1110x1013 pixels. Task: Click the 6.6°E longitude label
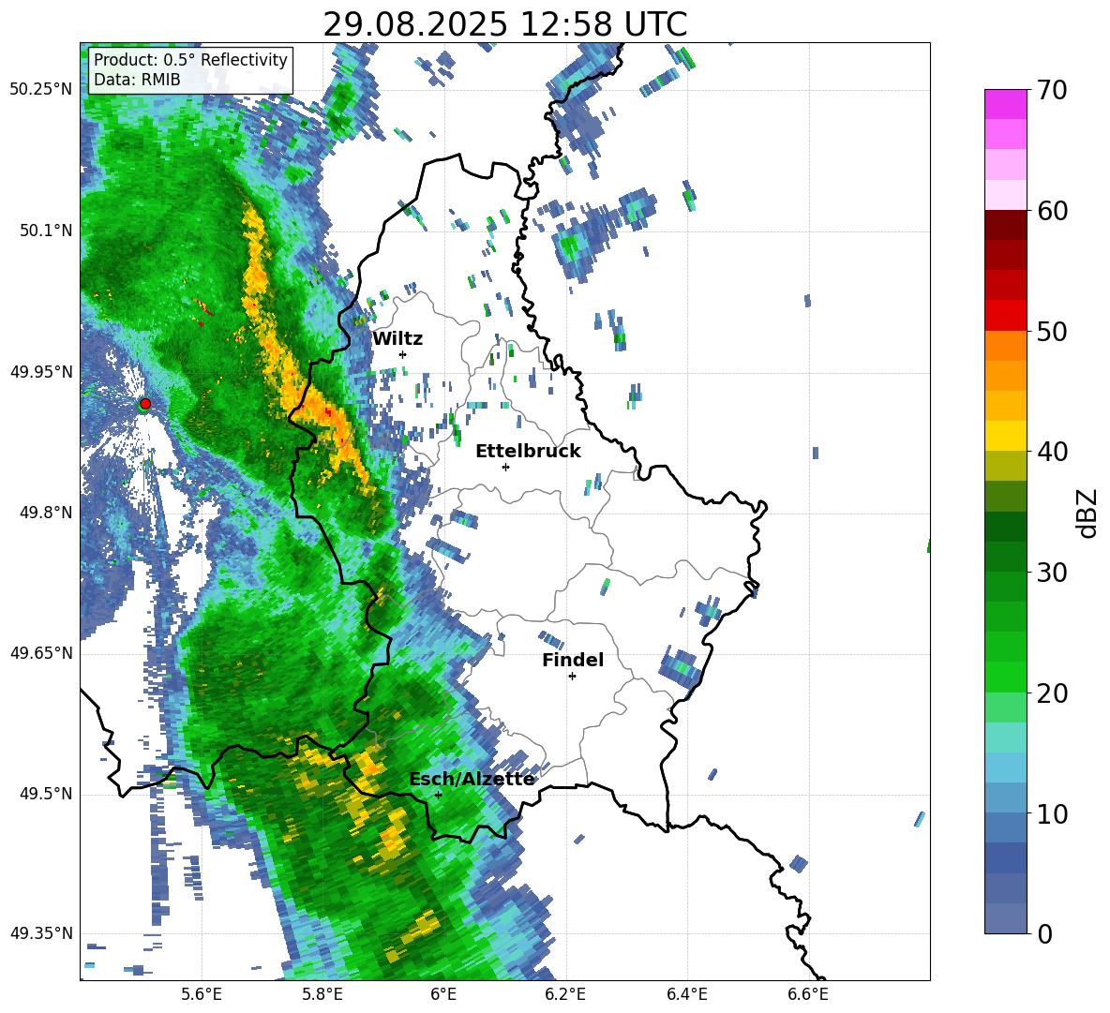pyautogui.click(x=808, y=994)
